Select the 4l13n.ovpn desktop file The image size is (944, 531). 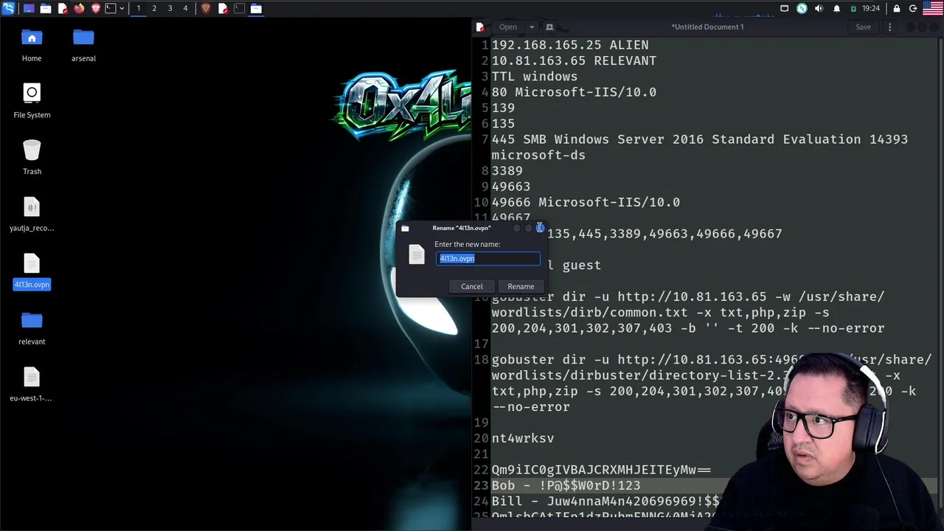click(x=32, y=271)
